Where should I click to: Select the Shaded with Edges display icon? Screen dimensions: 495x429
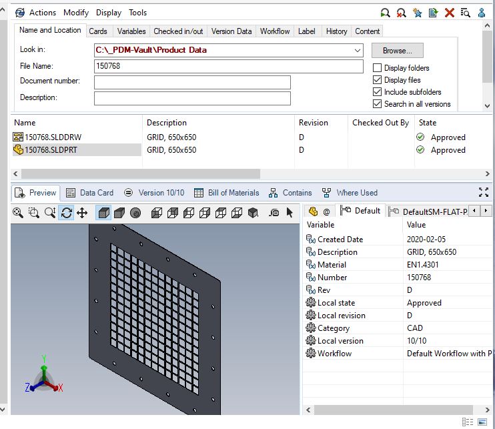tap(103, 213)
